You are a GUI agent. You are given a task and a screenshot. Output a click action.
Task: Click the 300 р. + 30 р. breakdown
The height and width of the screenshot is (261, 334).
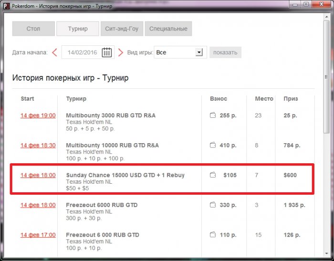tap(83, 218)
